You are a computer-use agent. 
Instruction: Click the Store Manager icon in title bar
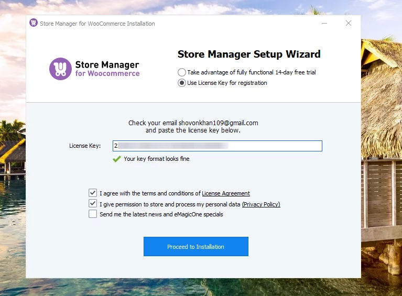pos(34,23)
